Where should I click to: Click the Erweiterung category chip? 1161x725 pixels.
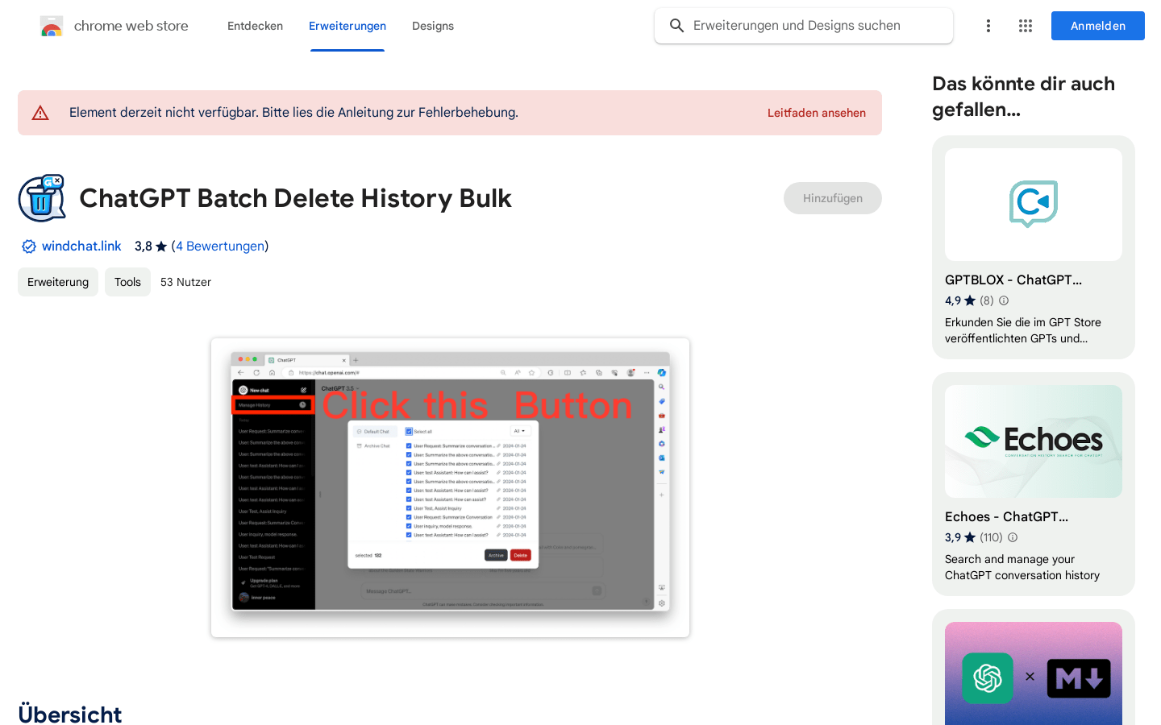[x=58, y=282]
